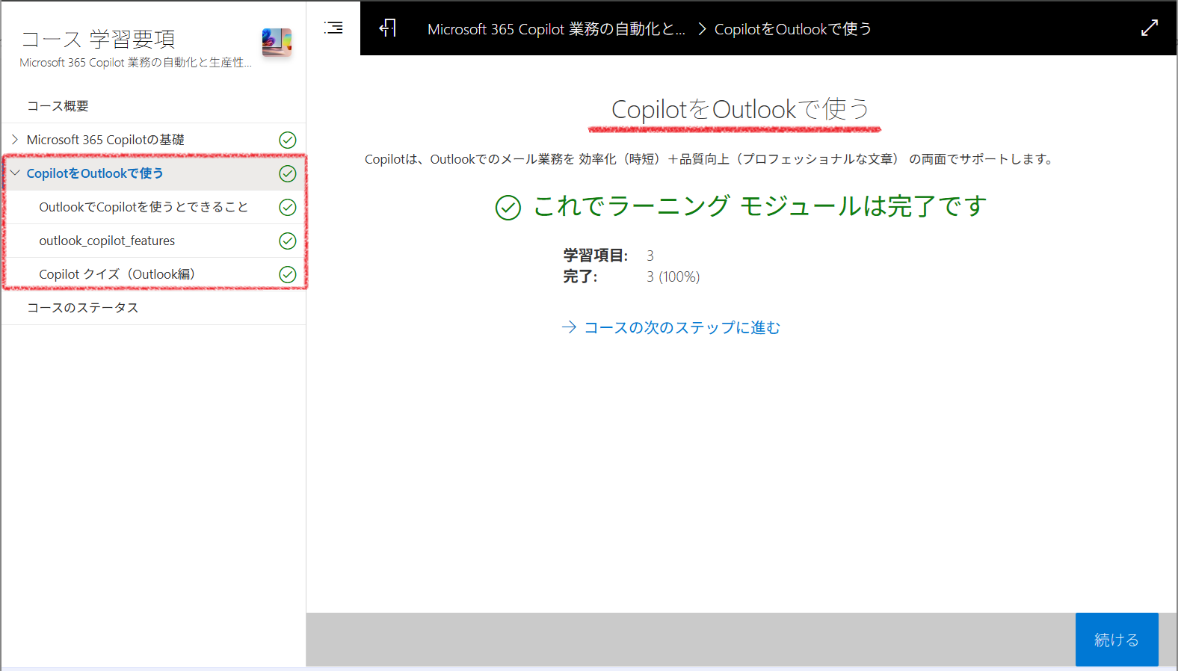Image resolution: width=1178 pixels, height=671 pixels.
Task: Click the コース 学習要項 sidebar heading
Action: [x=99, y=39]
